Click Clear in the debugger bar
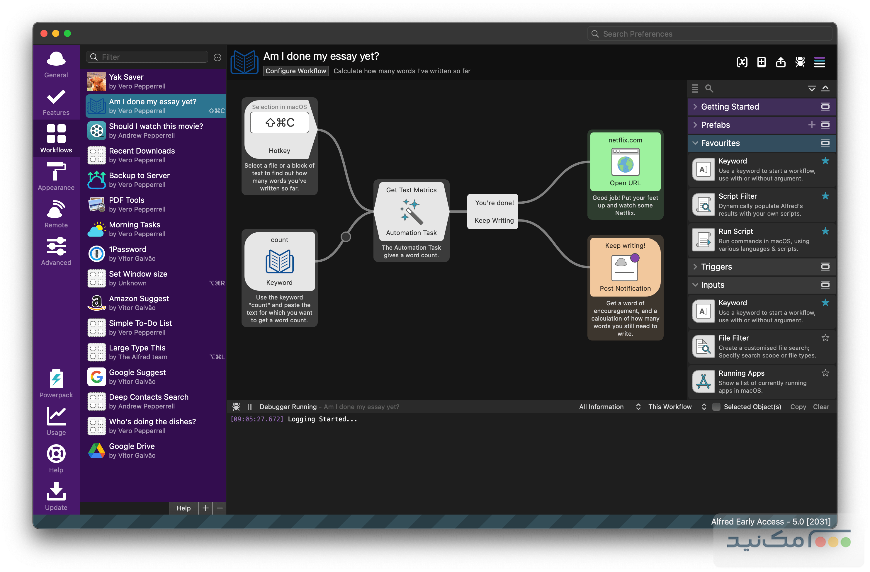 [x=821, y=407]
